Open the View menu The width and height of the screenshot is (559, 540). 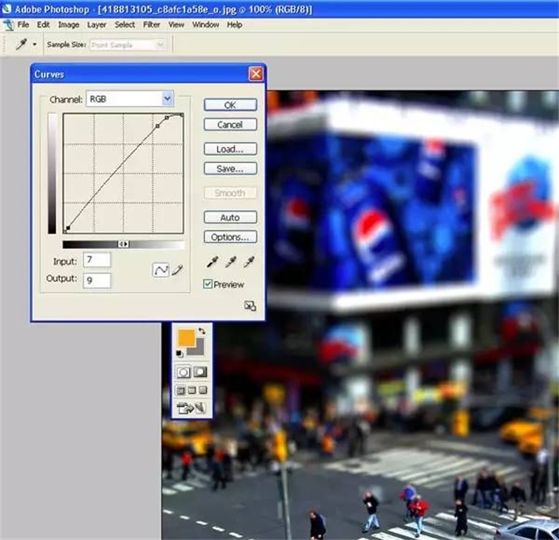coord(176,25)
